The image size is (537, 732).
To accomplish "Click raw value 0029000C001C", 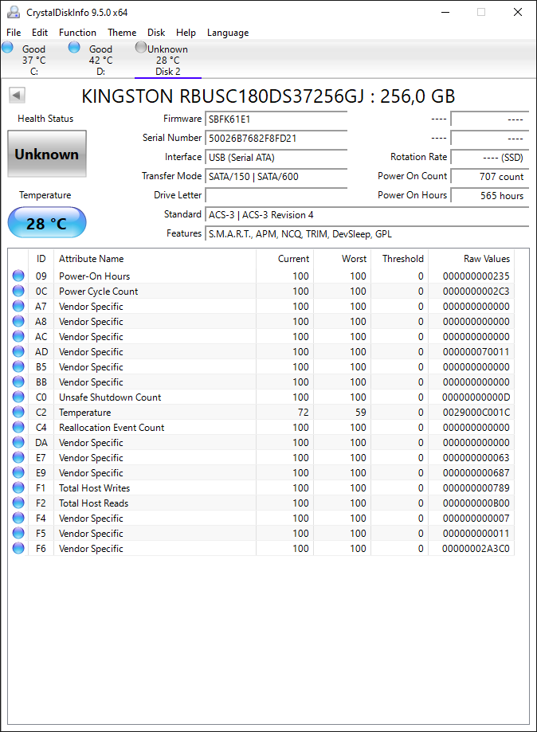I will tap(476, 413).
